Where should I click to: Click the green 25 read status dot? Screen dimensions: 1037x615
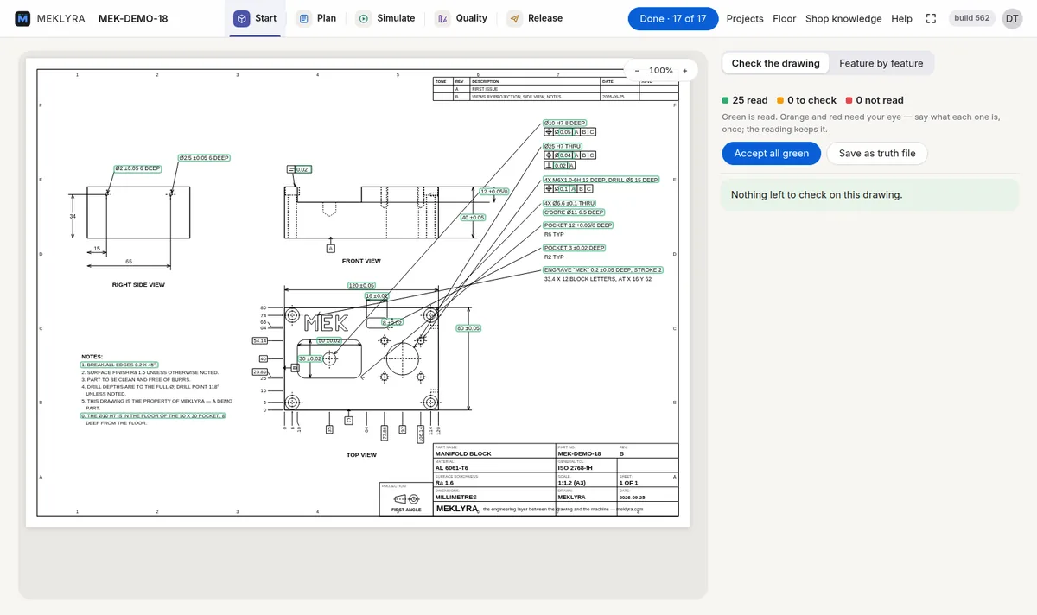coord(726,100)
